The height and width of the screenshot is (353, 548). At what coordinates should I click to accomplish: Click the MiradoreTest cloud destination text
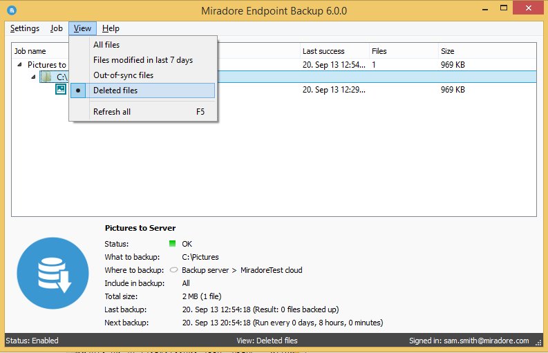pos(271,270)
